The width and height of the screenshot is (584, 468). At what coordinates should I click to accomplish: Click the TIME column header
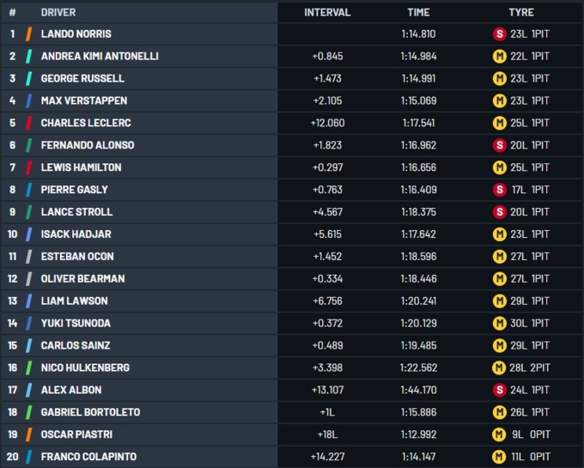418,13
